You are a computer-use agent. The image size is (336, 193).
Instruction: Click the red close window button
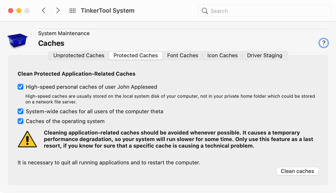click(11, 11)
